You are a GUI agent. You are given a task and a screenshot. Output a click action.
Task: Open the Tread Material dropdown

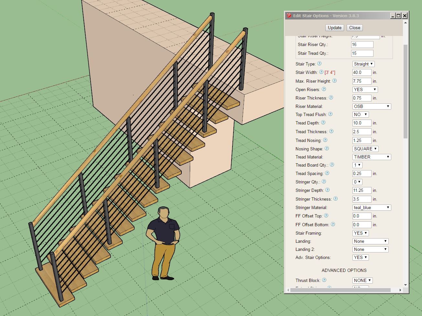click(372, 157)
